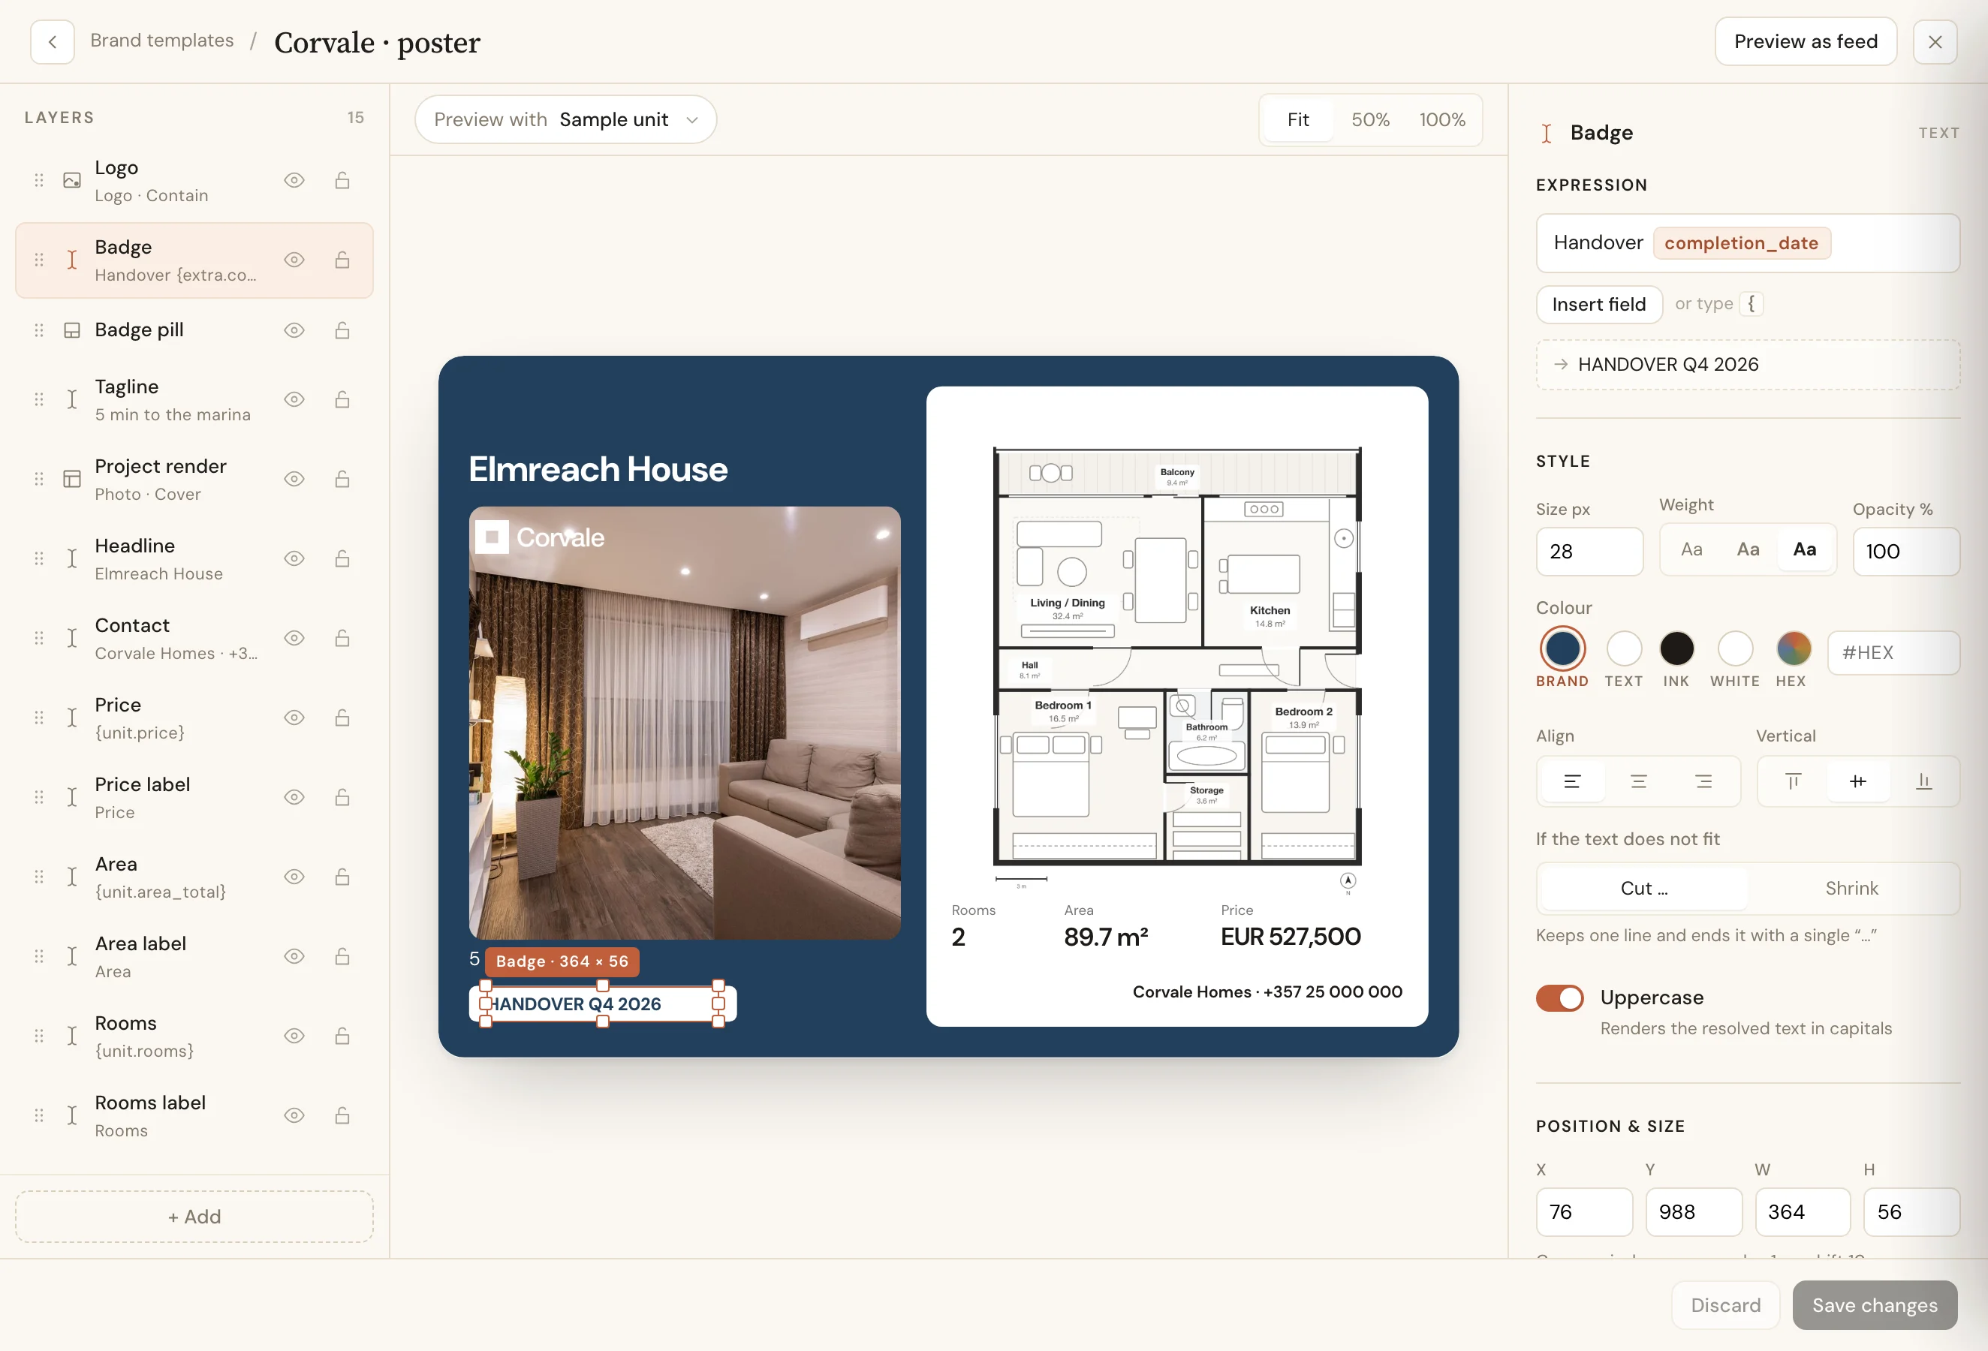Hide the Logo layer
Image resolution: width=1988 pixels, height=1351 pixels.
(x=294, y=180)
